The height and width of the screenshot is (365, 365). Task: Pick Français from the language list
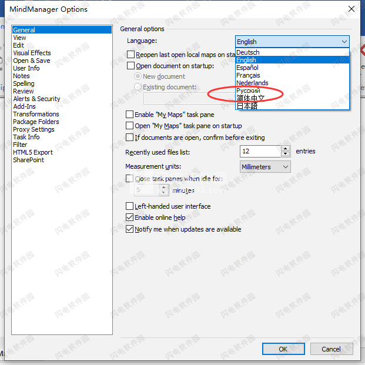292,75
